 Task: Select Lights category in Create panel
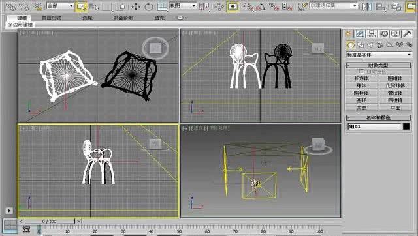tap(370, 45)
